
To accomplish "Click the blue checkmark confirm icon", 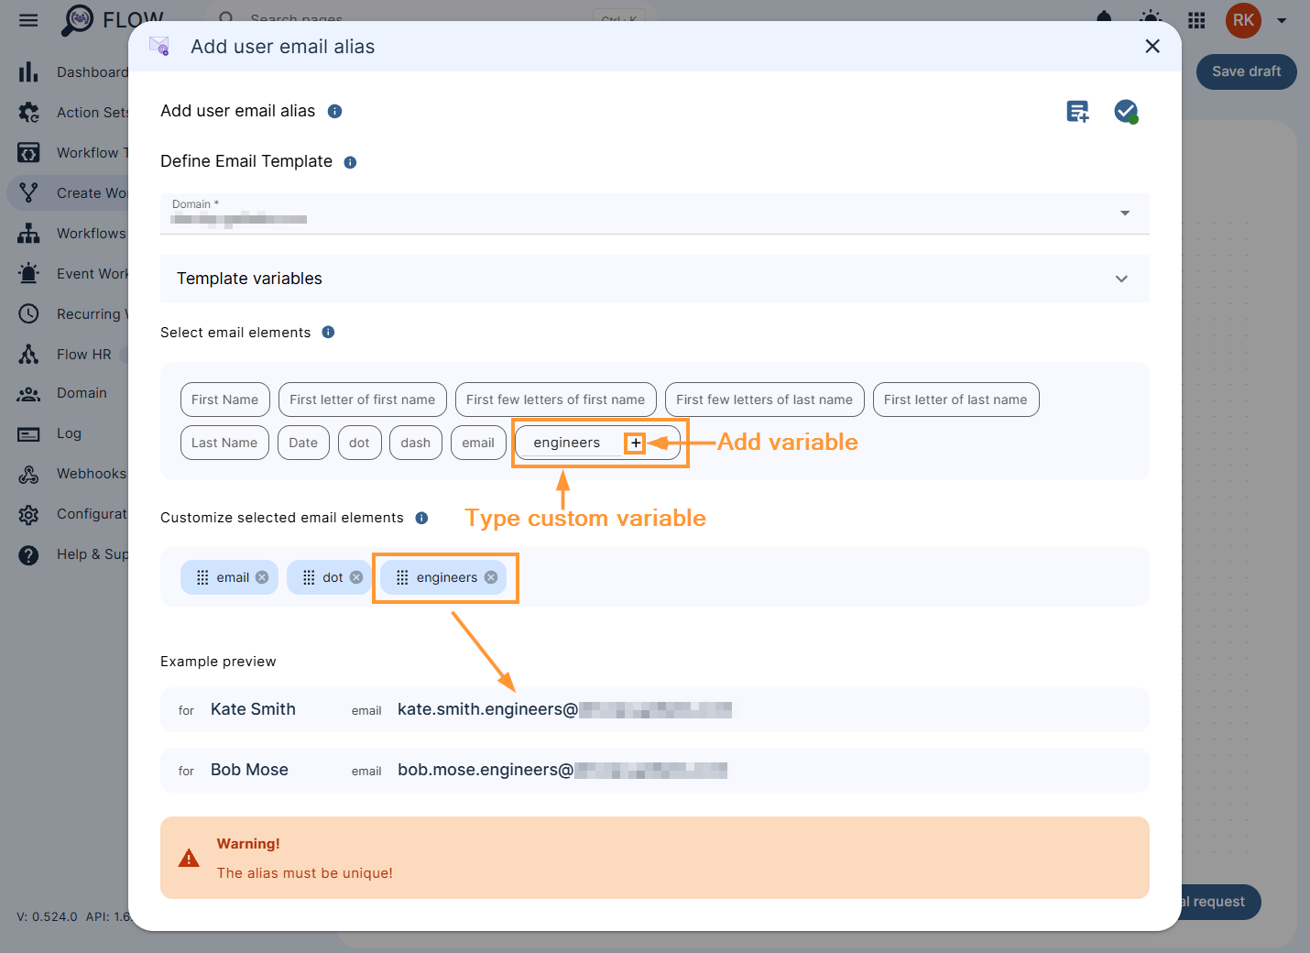I will coord(1126,112).
